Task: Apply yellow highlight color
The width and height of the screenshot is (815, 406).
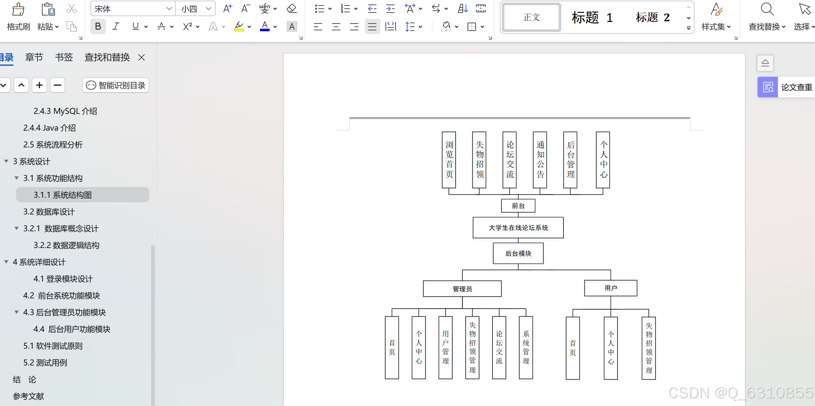Action: (x=239, y=26)
